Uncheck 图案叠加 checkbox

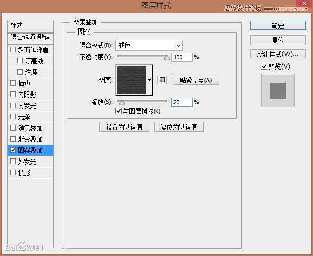click(x=13, y=150)
